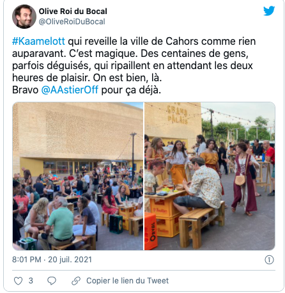Screen dimensions: 285x293
Task: Open the 8:01 PM 20 juil. 2021 timestamp
Action: [x=52, y=260]
